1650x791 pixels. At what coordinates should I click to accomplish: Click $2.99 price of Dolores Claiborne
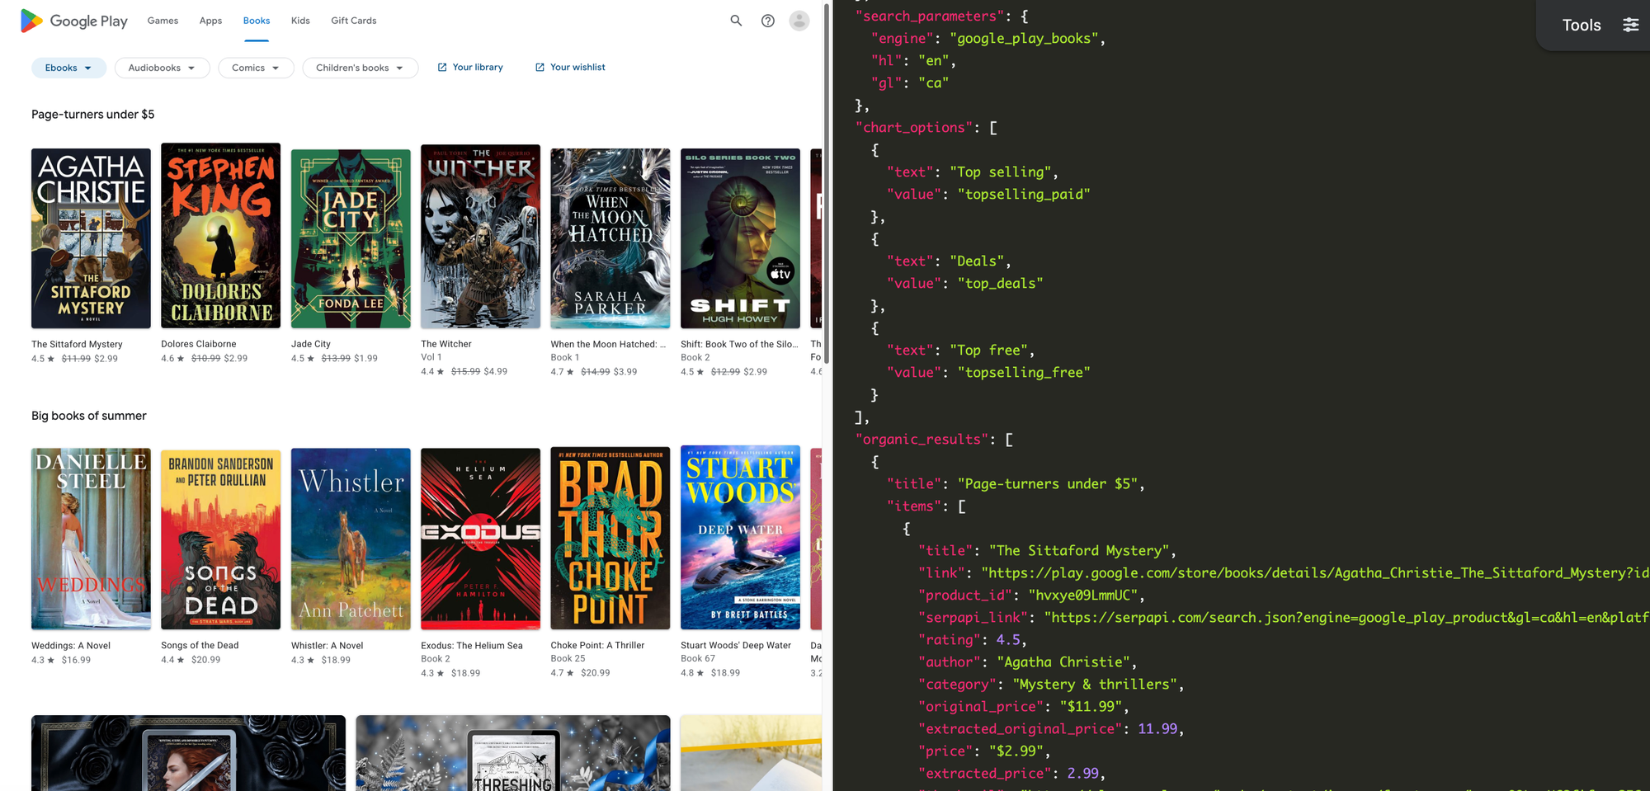[x=236, y=359]
